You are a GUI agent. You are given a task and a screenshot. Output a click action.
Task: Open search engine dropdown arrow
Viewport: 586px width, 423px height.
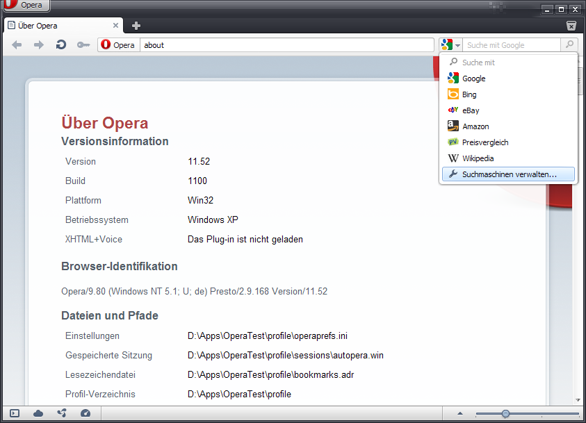pyautogui.click(x=458, y=46)
